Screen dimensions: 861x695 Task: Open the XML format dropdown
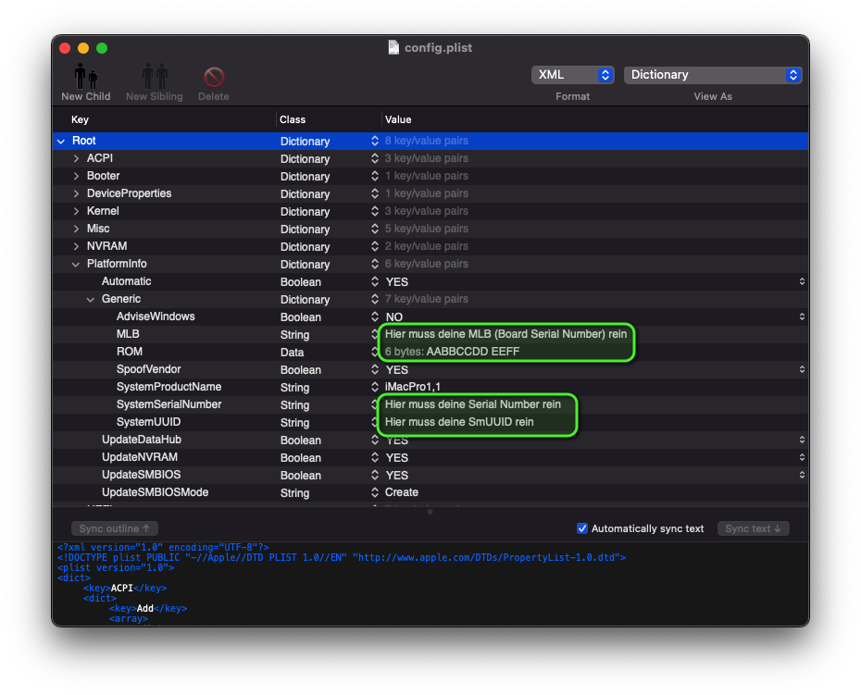pyautogui.click(x=572, y=75)
